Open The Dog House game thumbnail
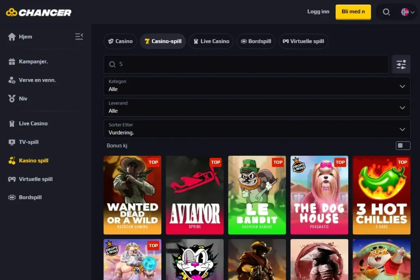The image size is (420, 280). [319, 195]
